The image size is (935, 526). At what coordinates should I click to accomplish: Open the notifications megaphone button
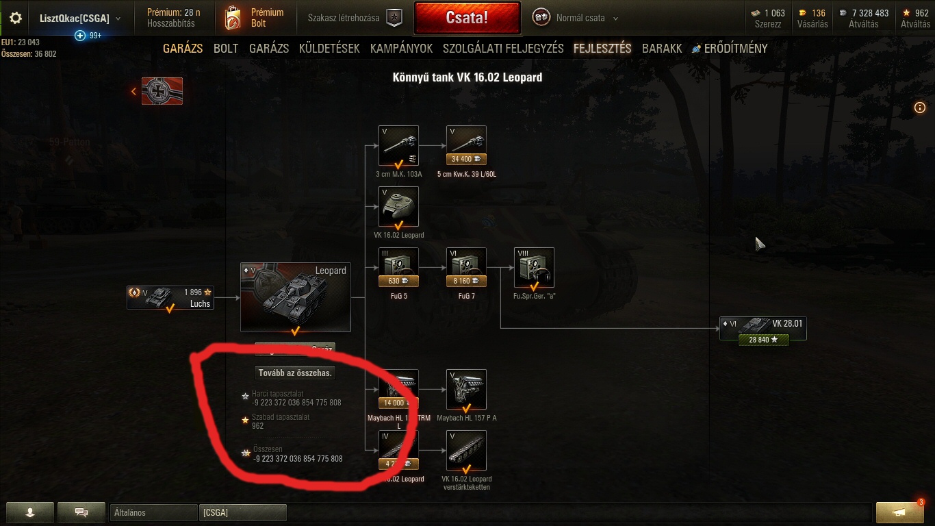pyautogui.click(x=899, y=512)
